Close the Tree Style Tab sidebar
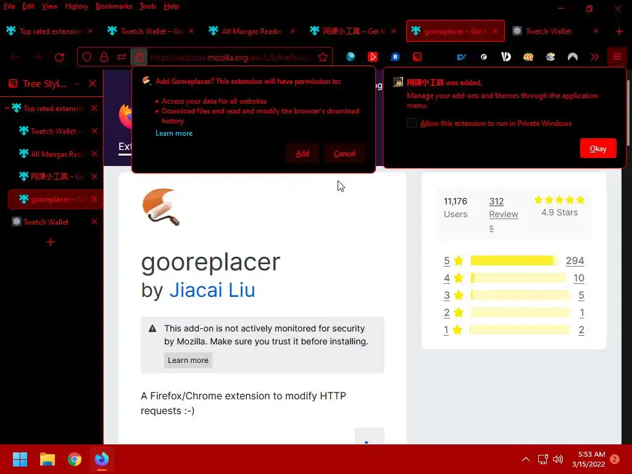This screenshot has width=632, height=474. click(93, 83)
